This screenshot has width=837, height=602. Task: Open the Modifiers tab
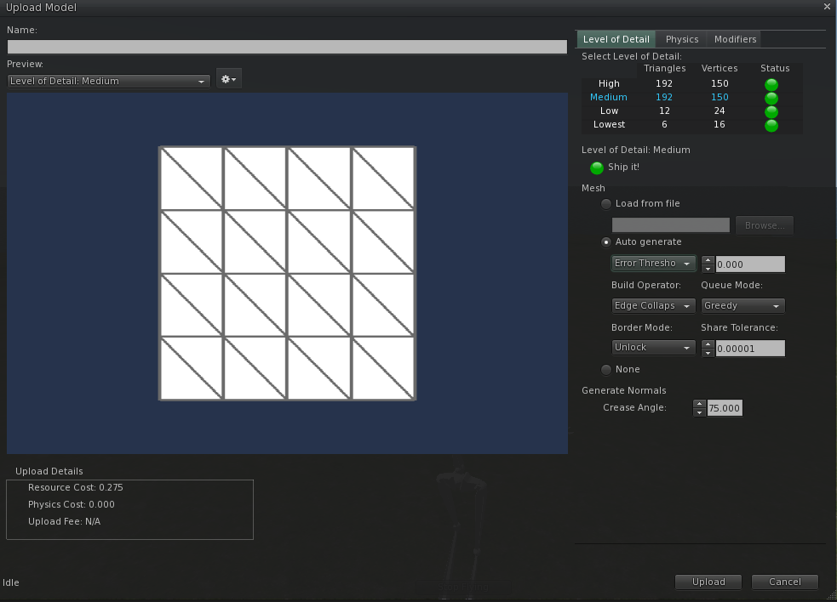coord(735,39)
